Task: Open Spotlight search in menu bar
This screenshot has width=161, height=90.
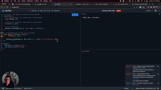Action: [x=145, y=1]
